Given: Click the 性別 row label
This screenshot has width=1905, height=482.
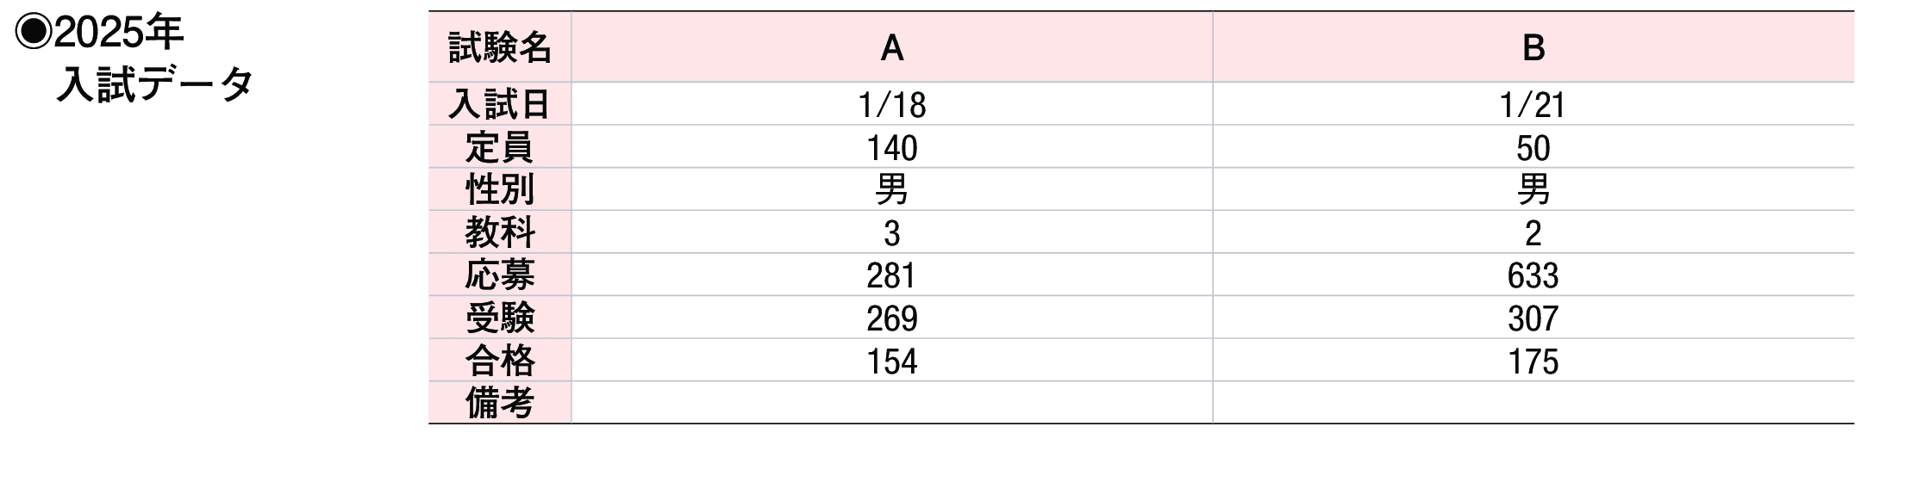Looking at the screenshot, I should click(x=500, y=189).
